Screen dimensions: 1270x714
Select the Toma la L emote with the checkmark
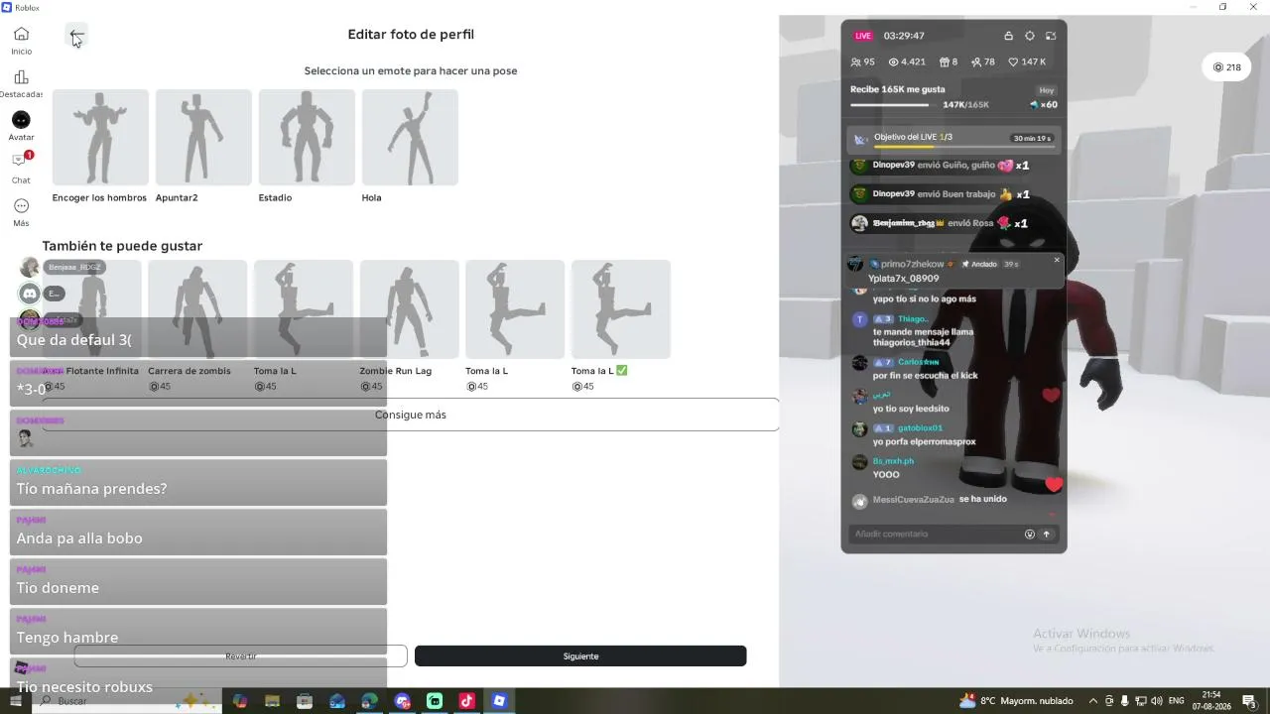coord(621,325)
